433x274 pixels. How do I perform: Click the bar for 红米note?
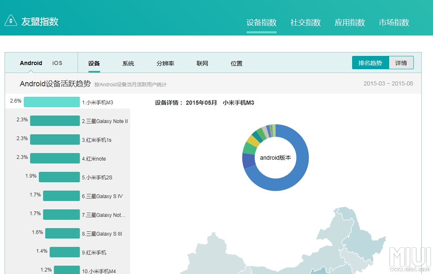click(x=55, y=158)
